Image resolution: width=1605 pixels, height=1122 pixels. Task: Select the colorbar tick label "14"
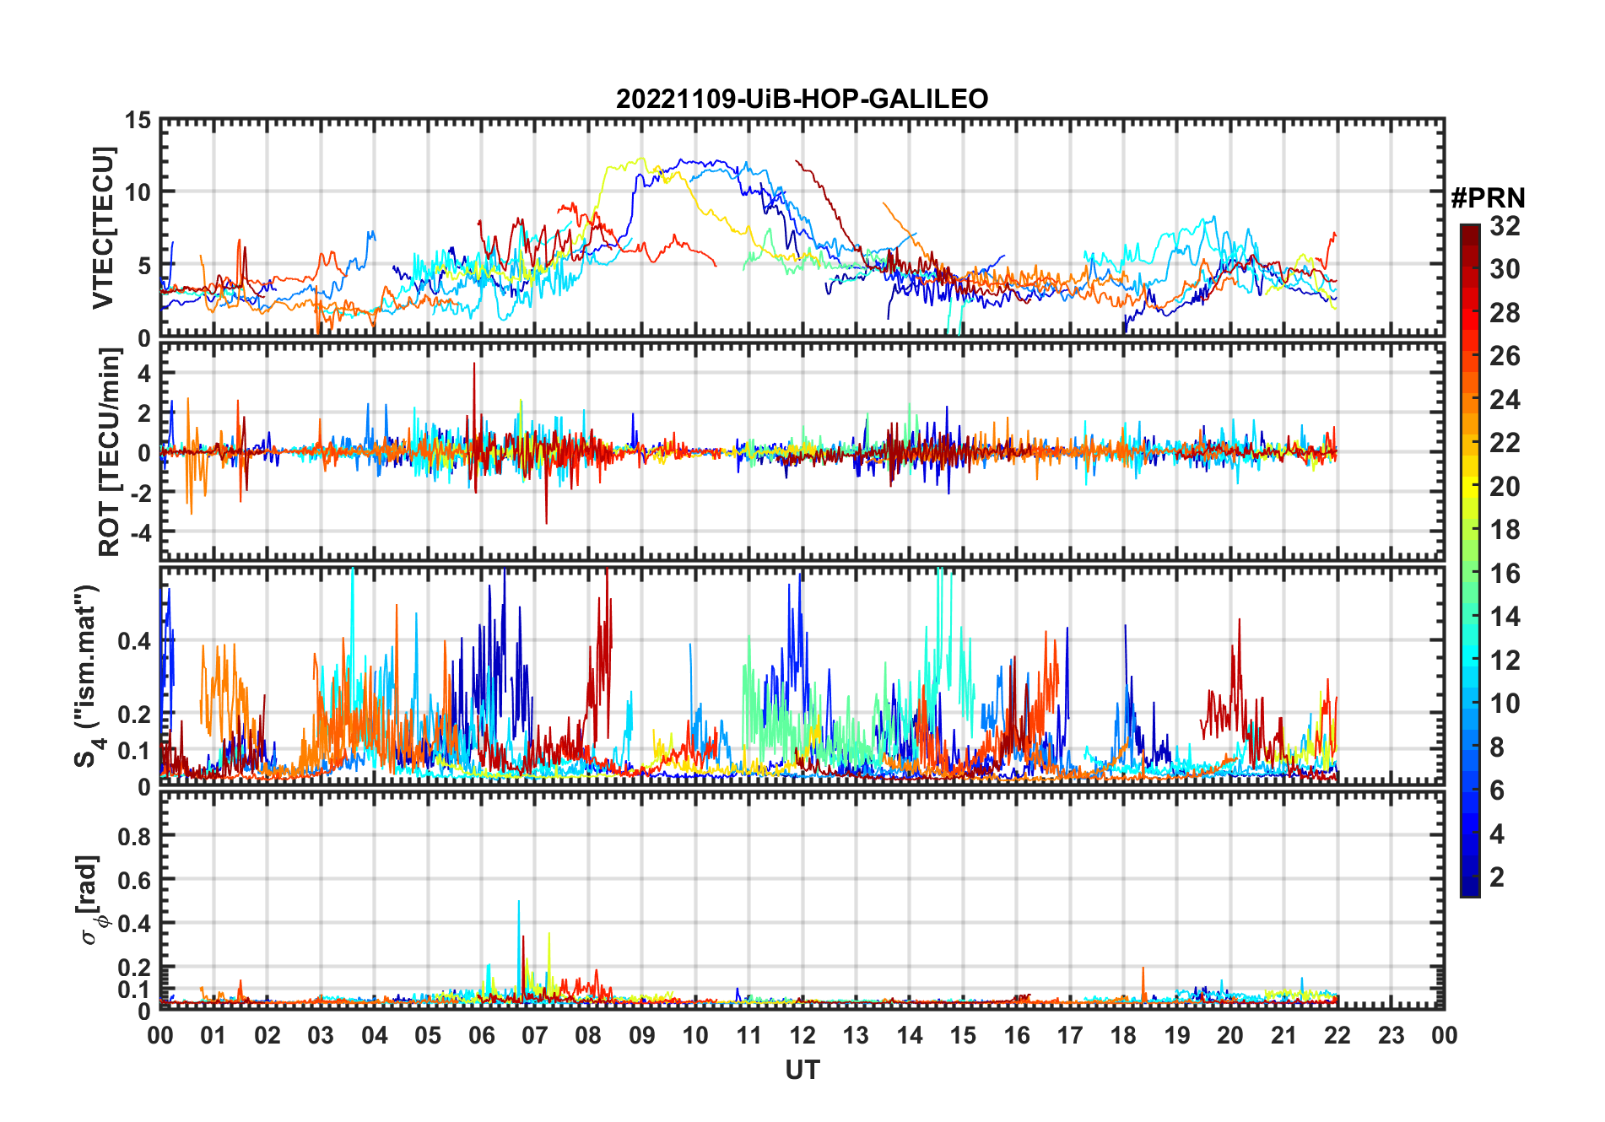click(x=1505, y=617)
